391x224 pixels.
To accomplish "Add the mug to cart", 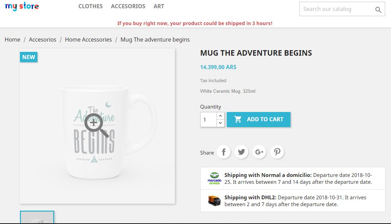I will tap(259, 120).
